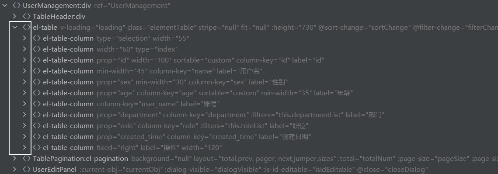Click tag icon beside UserEditPanel
This screenshot has width=498, height=174.
(x=27, y=169)
